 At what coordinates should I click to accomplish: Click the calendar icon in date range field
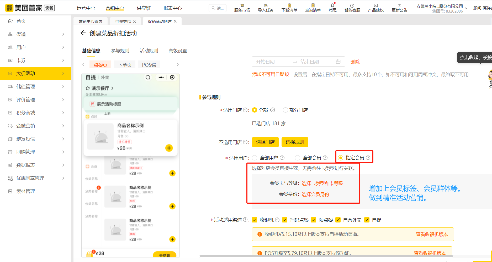(x=338, y=62)
